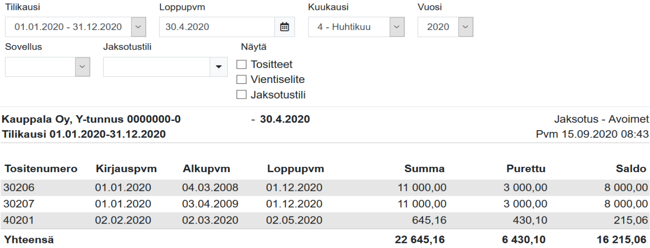Expand the Sovellus dropdown
650x248 pixels.
81,66
